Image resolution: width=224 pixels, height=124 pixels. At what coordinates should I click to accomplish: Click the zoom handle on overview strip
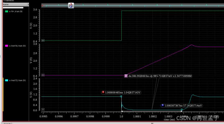click(x=71, y=6)
